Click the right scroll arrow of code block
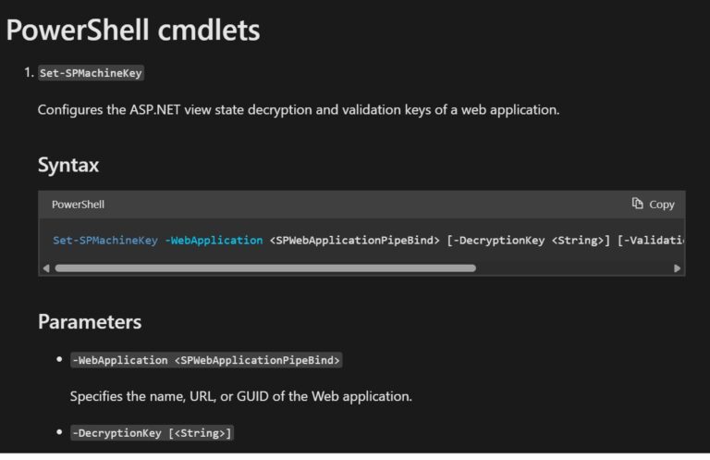This screenshot has width=710, height=460. tap(677, 268)
